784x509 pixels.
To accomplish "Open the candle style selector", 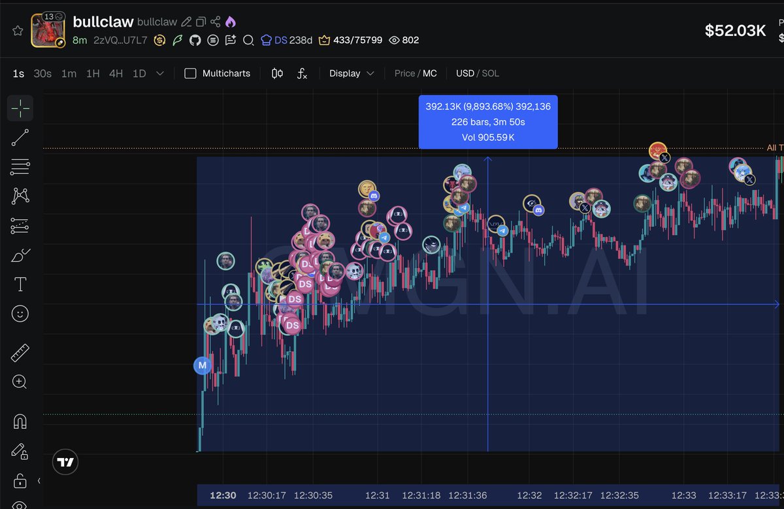I will (276, 74).
